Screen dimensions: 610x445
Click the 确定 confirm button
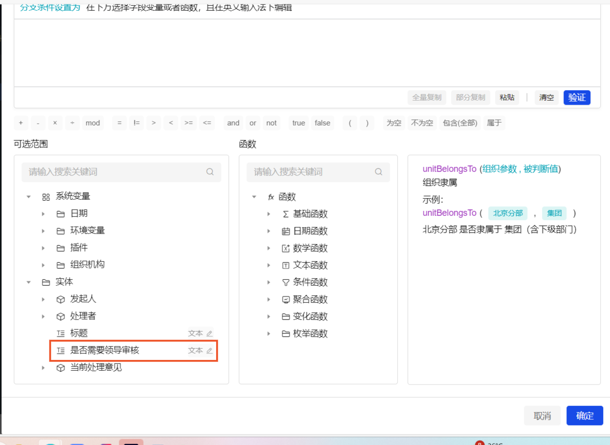pos(585,416)
